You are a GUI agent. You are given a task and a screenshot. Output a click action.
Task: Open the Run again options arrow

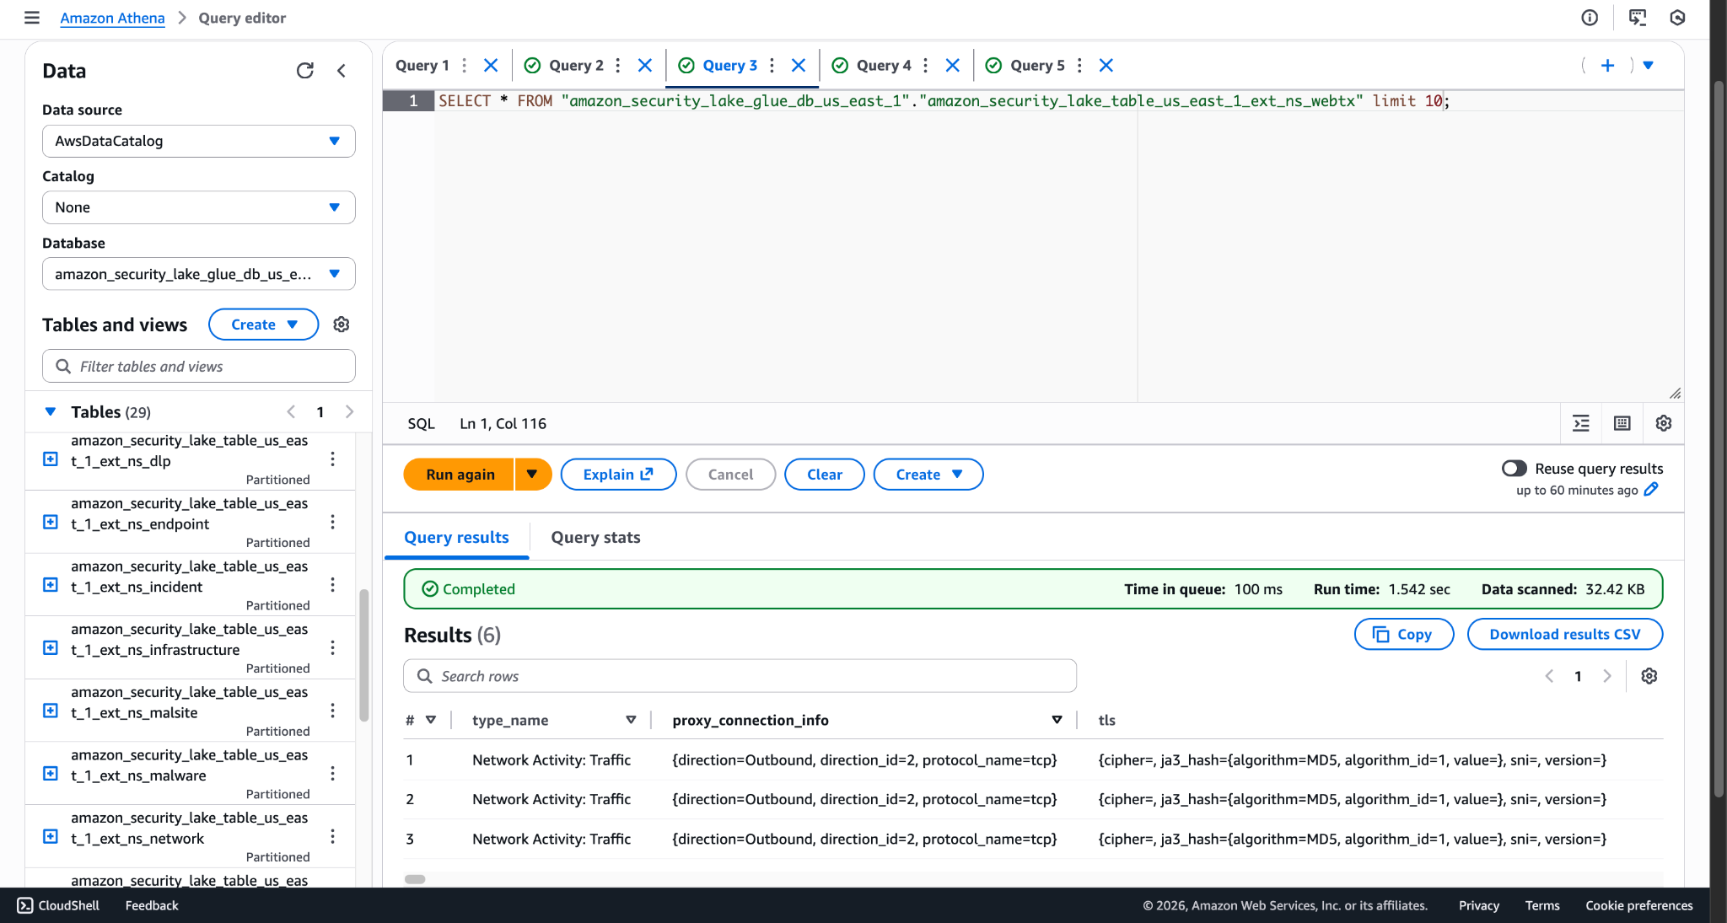(x=533, y=475)
